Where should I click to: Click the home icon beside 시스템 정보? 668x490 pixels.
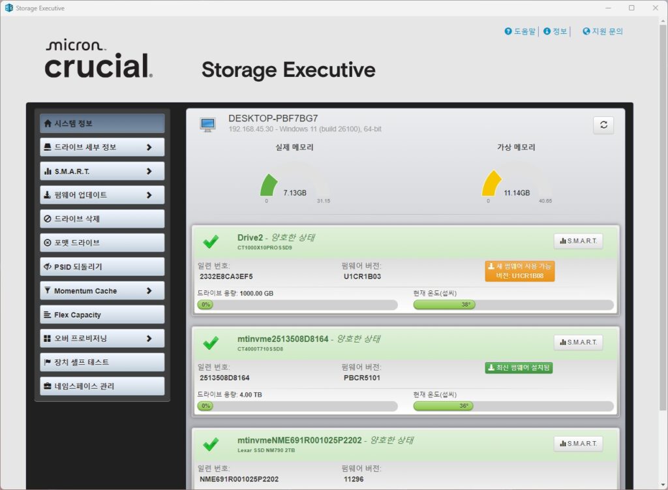tap(48, 123)
